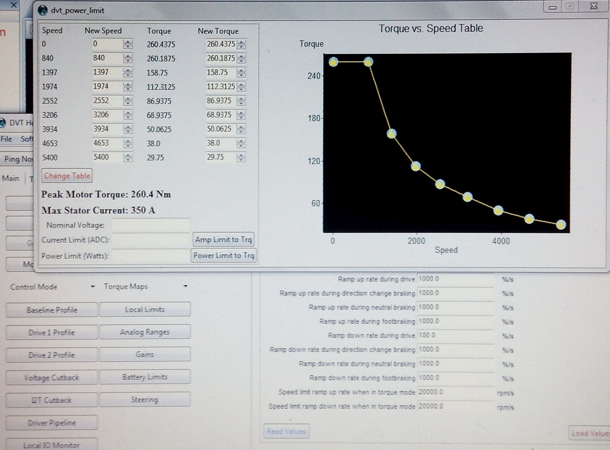Click graph point at speed 0
The height and width of the screenshot is (450, 610).
pyautogui.click(x=333, y=62)
